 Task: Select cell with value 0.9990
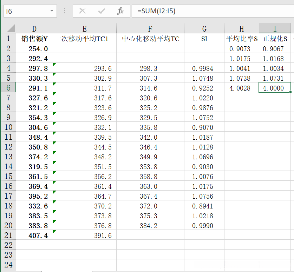pyautogui.click(x=204, y=226)
